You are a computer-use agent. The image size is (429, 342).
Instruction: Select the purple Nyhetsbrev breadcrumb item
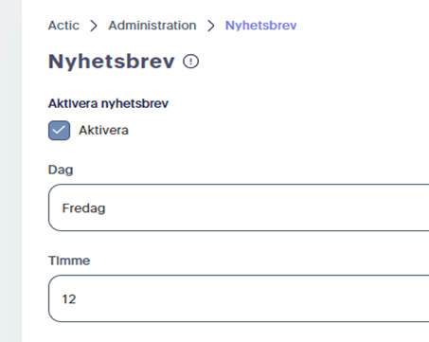[x=260, y=26]
